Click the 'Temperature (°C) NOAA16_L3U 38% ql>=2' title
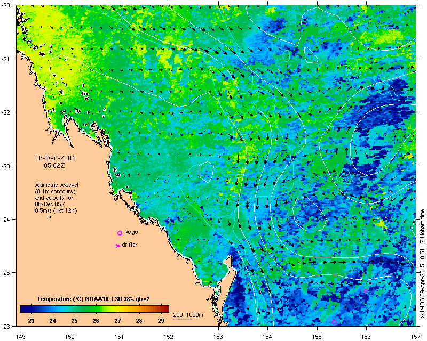The image size is (427, 341). (93, 299)
